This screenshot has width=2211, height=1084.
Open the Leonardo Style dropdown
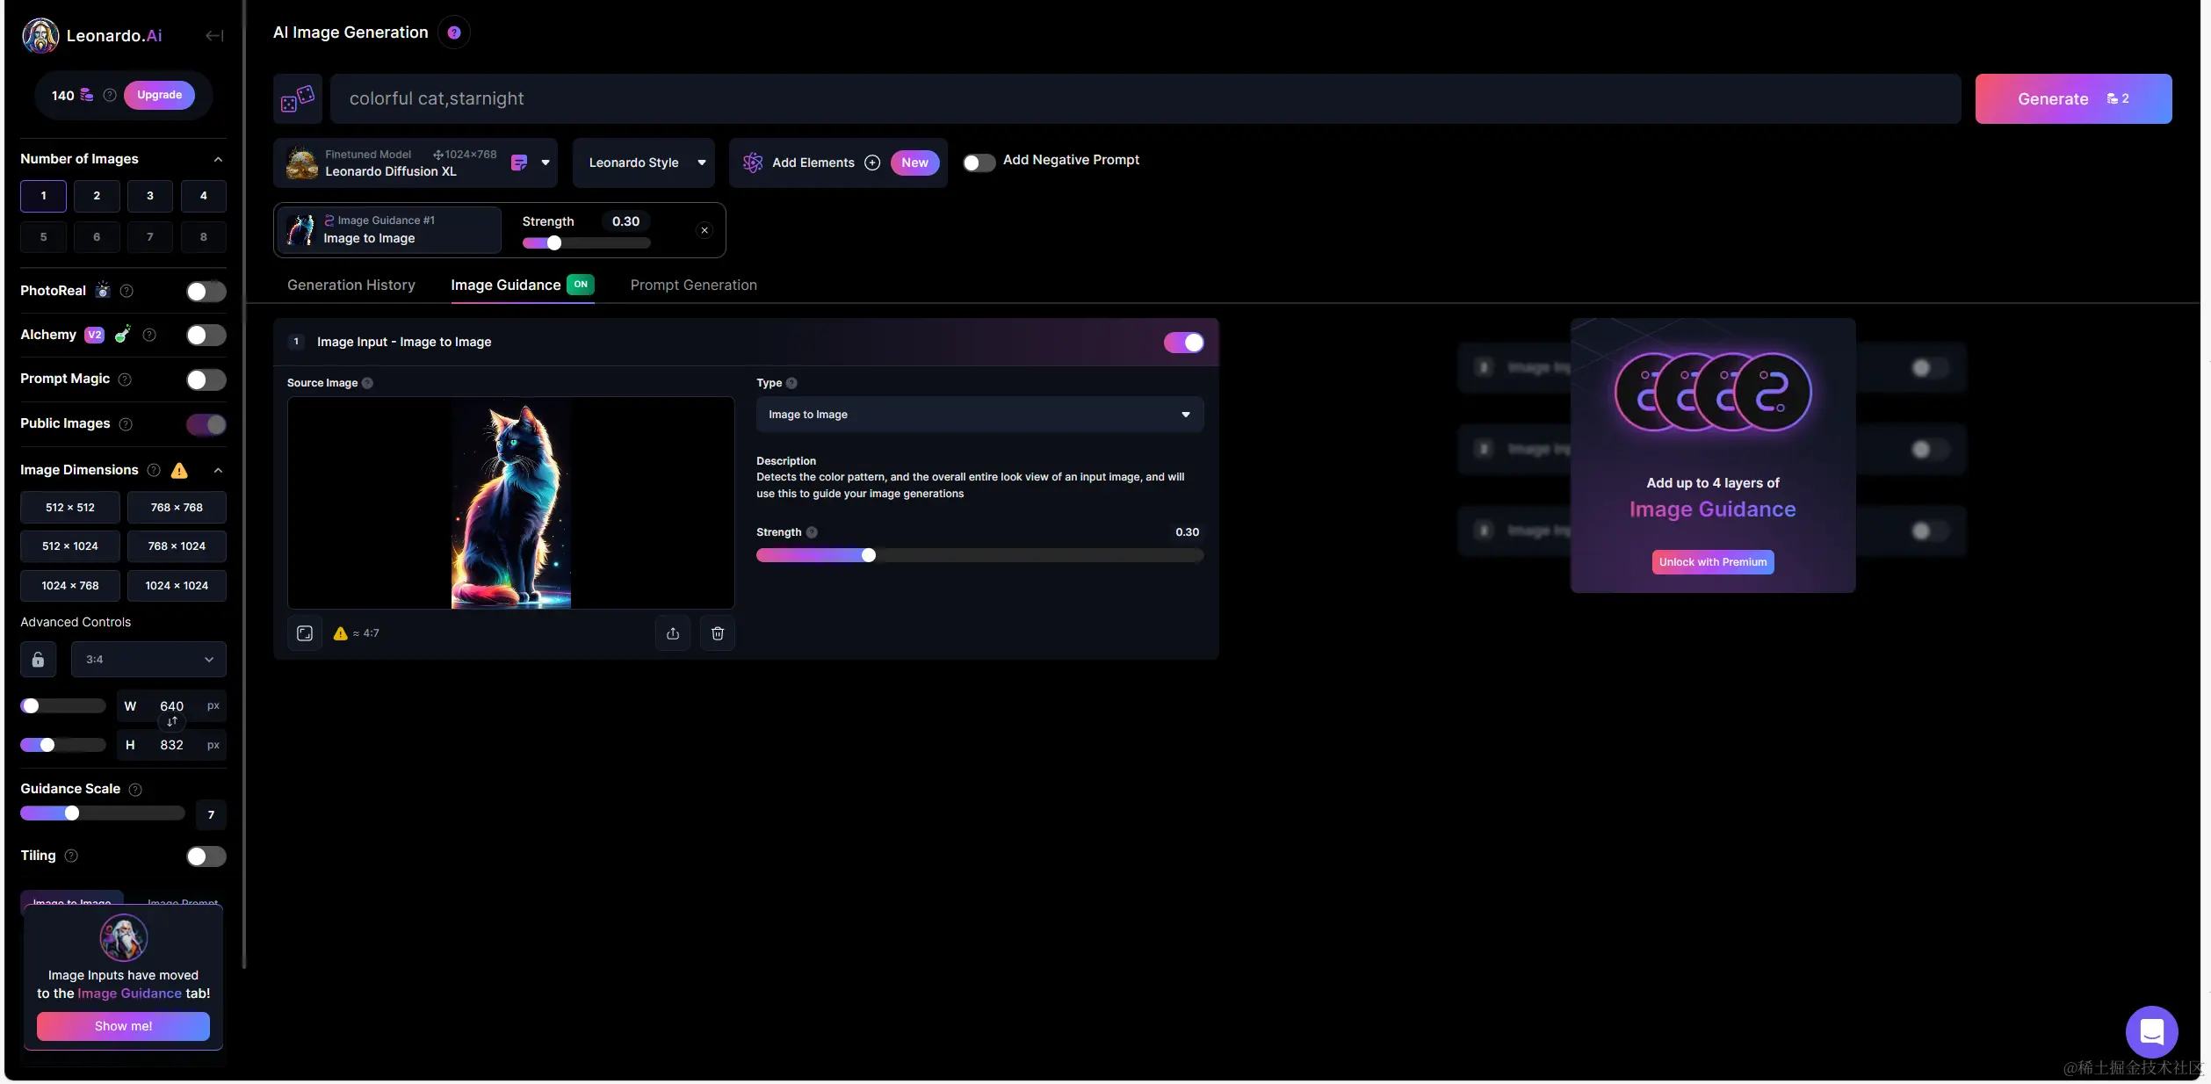tap(644, 163)
